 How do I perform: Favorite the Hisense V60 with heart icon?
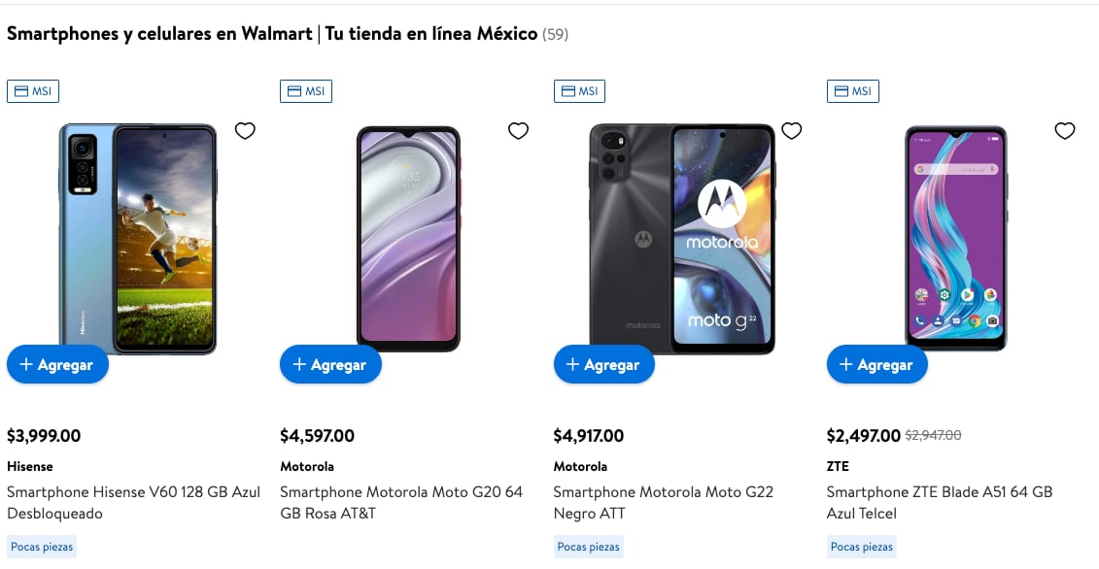pos(245,131)
